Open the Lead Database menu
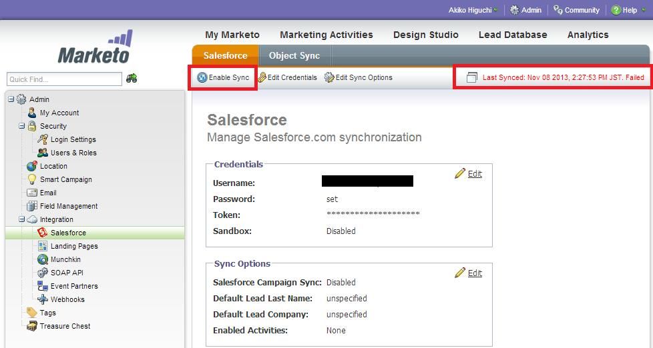Image resolution: width=653 pixels, height=348 pixels. coord(512,35)
